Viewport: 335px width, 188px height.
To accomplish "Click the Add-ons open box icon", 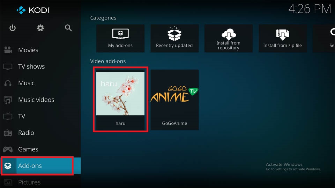I will click(8, 166).
